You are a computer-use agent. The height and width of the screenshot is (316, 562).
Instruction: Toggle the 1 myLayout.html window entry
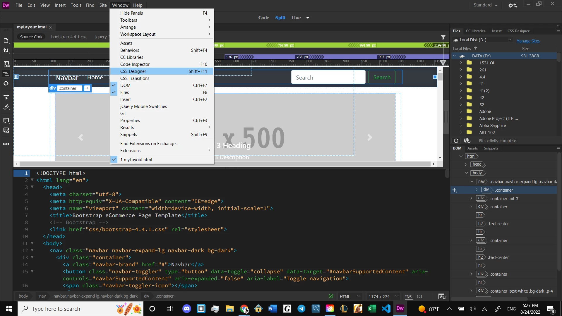[x=136, y=160]
